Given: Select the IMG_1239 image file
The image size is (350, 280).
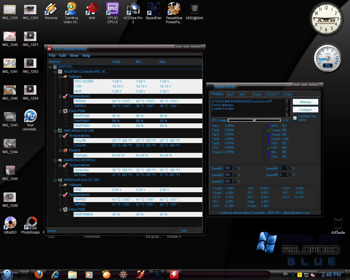Looking at the screenshot, I should coord(10,12).
